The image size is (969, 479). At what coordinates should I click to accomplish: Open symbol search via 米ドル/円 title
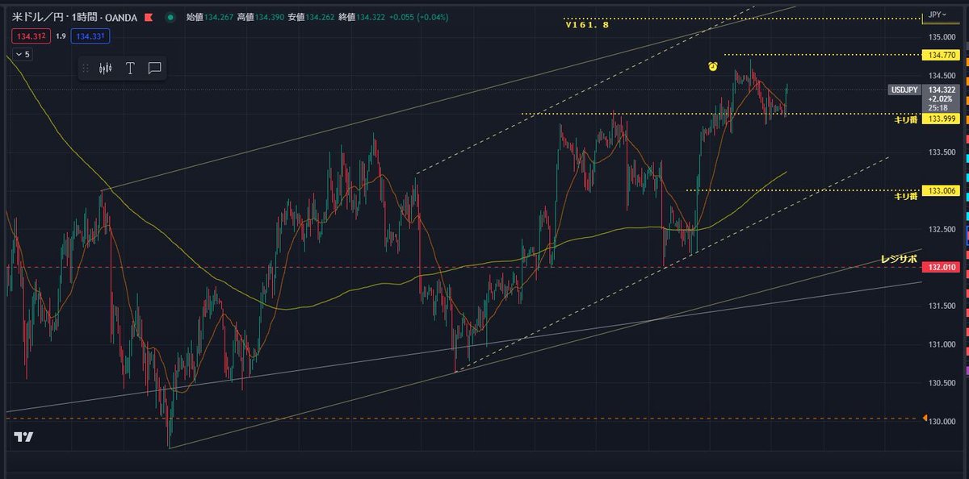(x=36, y=16)
